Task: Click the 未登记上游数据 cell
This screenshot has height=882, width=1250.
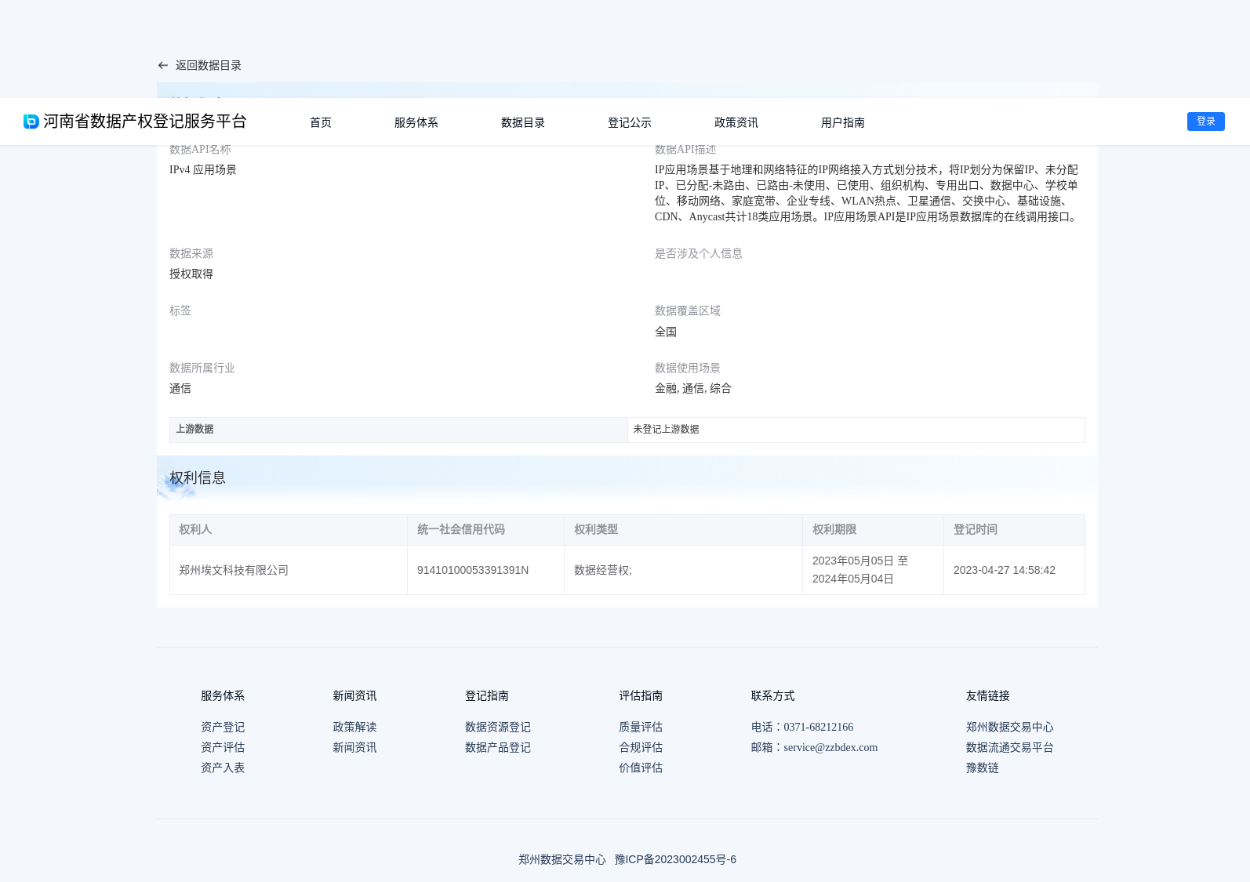Action: click(x=856, y=430)
